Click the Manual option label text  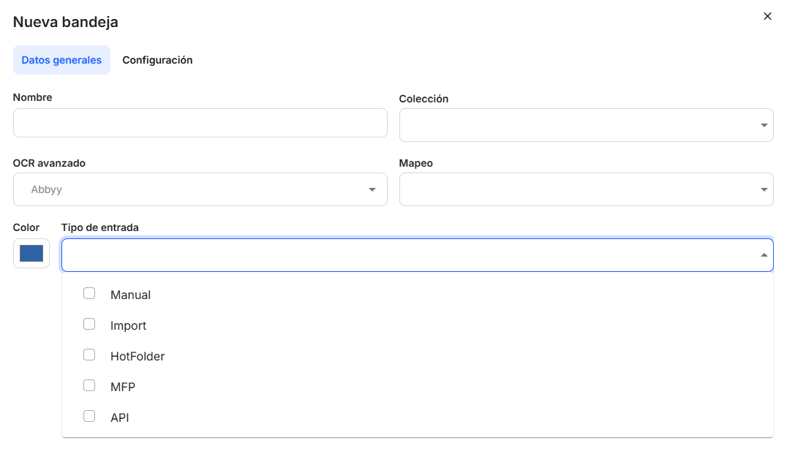coord(130,295)
